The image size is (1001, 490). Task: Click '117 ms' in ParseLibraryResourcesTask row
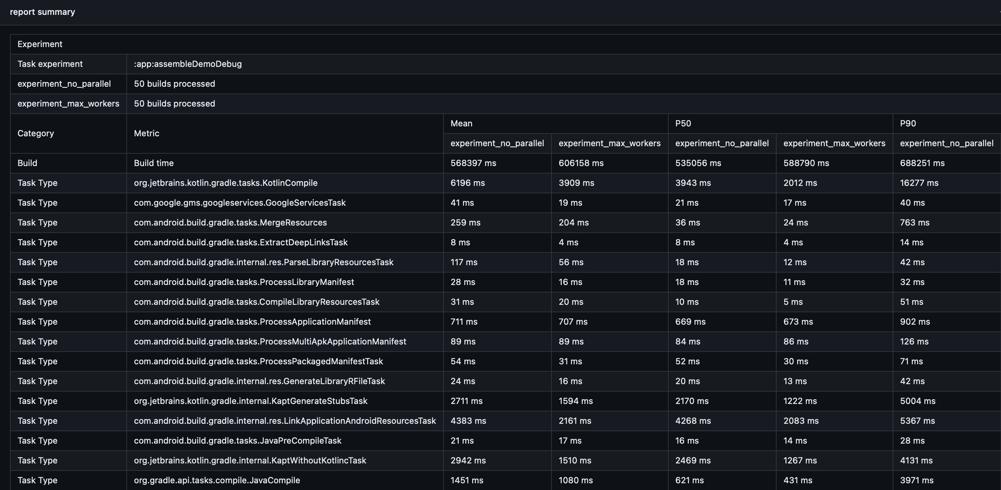(464, 262)
